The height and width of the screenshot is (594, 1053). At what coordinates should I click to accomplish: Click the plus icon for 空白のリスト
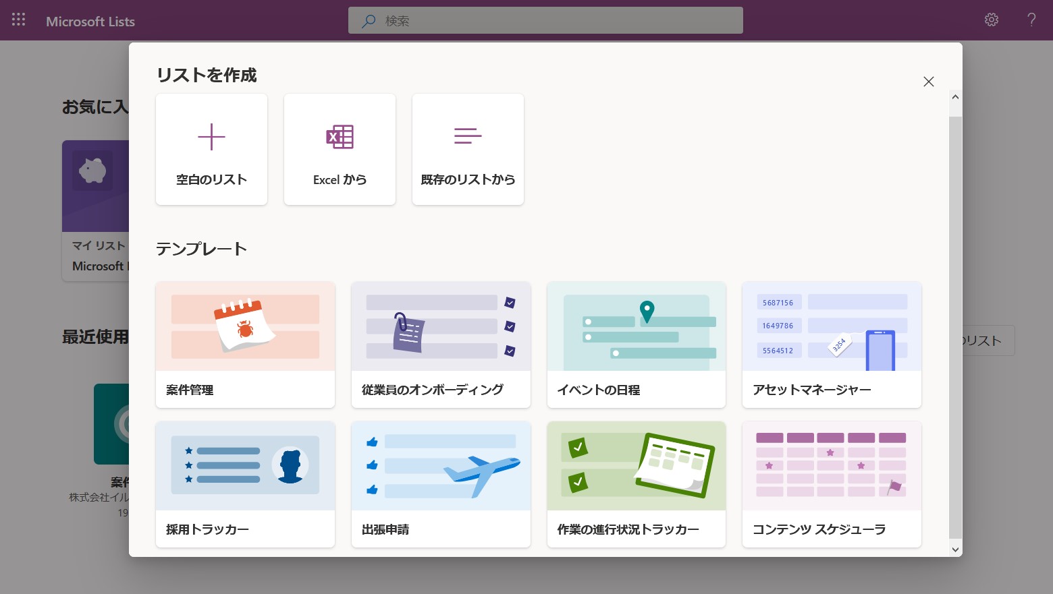click(x=211, y=137)
